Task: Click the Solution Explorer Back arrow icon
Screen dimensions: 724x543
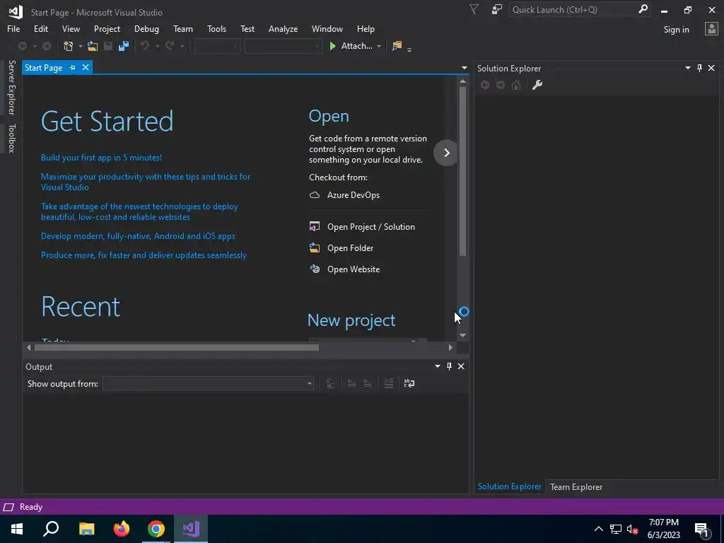Action: tap(485, 85)
